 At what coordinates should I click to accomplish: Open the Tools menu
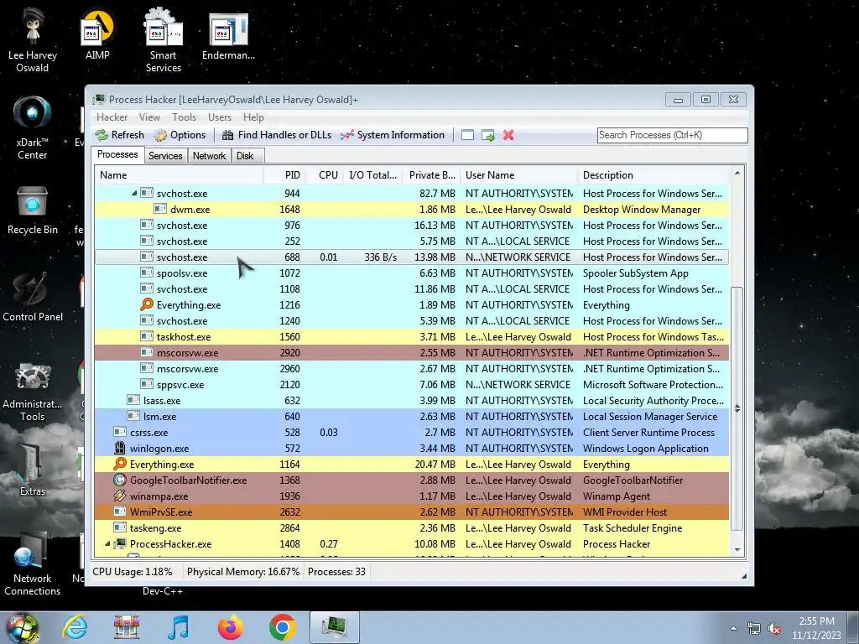184,117
